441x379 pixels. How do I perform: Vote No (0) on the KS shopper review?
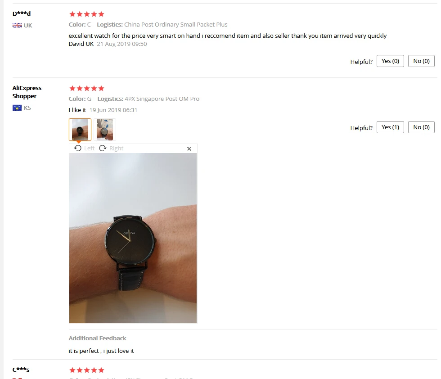pyautogui.click(x=421, y=127)
